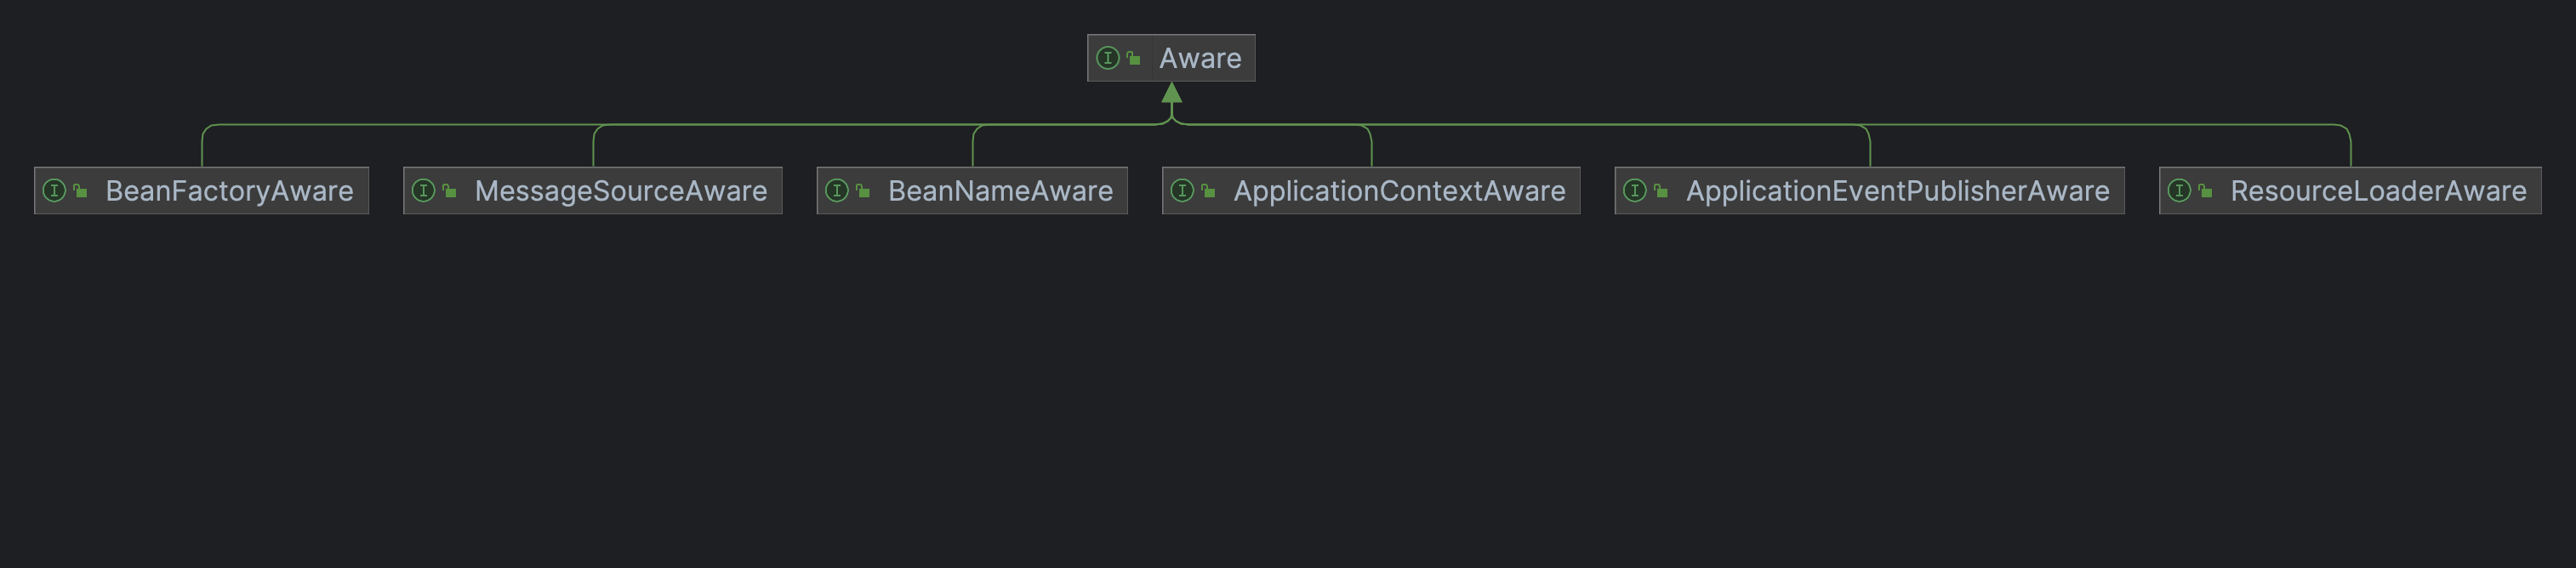The width and height of the screenshot is (2576, 568).
Task: Click the inheritance arrowhead below Aware
Action: [x=1172, y=92]
